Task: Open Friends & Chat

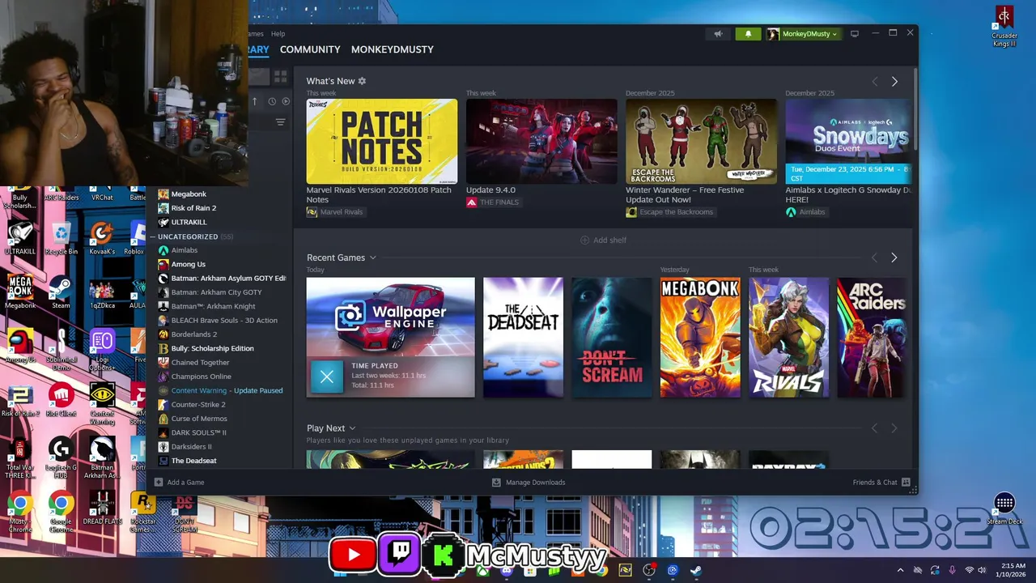Action: [881, 483]
